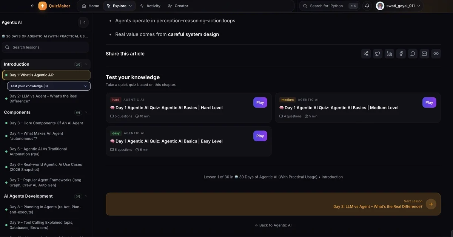453x237 pixels.
Task: Play the Hard Level quiz
Action: (260, 102)
